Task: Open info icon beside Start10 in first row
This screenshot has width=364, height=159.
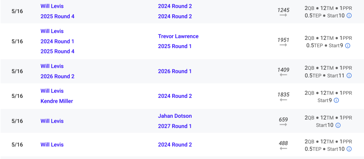Action: (x=349, y=16)
